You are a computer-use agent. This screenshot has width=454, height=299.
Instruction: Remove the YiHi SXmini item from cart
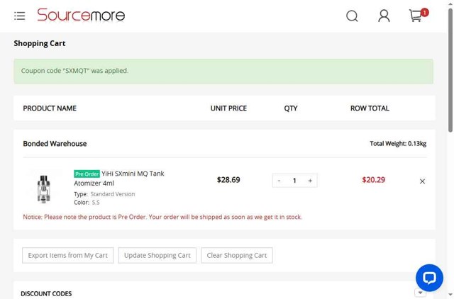(422, 181)
